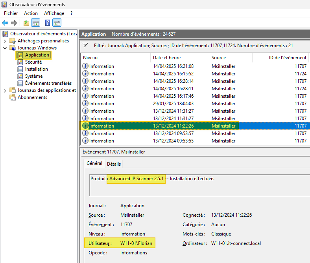Expand Journaux des applications et services node

click(5, 90)
